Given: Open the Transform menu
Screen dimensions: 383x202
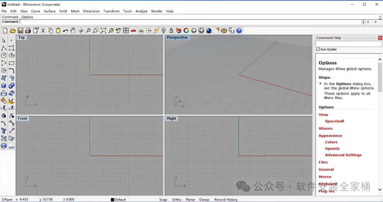Looking at the screenshot, I should (111, 11).
